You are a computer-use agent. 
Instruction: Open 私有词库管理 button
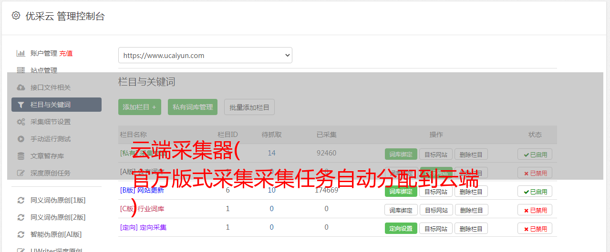(193, 107)
